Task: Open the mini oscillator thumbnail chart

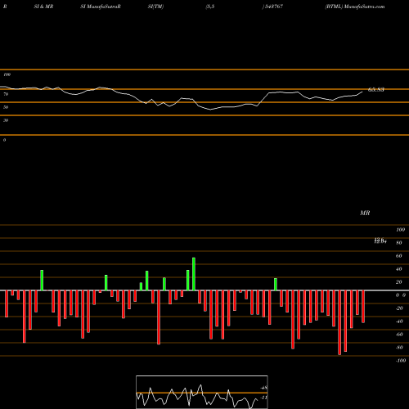Action: point(202,392)
